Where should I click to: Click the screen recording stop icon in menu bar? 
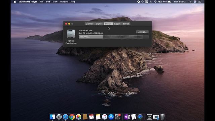pyautogui.click(x=139, y=2)
